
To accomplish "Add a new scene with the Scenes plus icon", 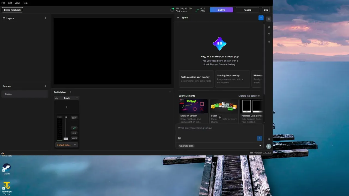I will tap(45, 86).
